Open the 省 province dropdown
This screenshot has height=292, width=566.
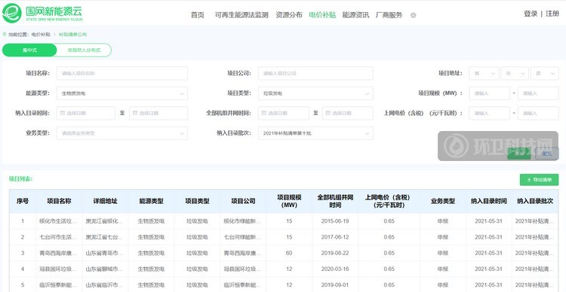coord(484,74)
